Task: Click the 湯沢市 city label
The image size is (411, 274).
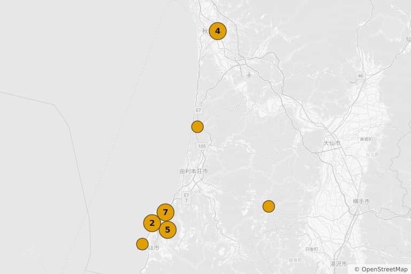Action: [338, 263]
